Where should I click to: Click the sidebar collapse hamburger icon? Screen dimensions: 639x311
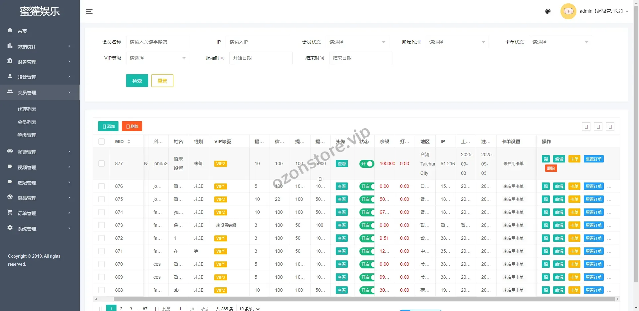(89, 11)
